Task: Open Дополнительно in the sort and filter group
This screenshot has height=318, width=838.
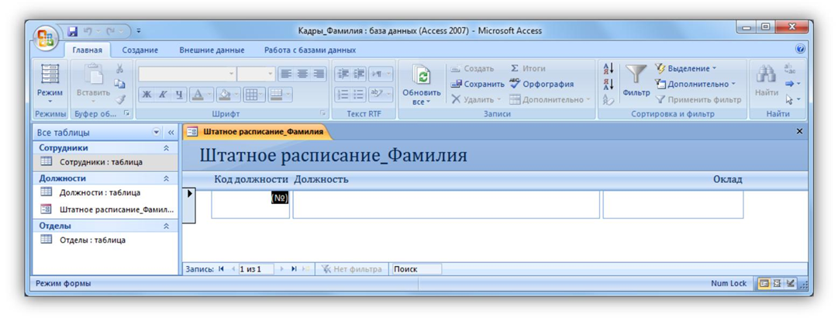Action: [695, 84]
